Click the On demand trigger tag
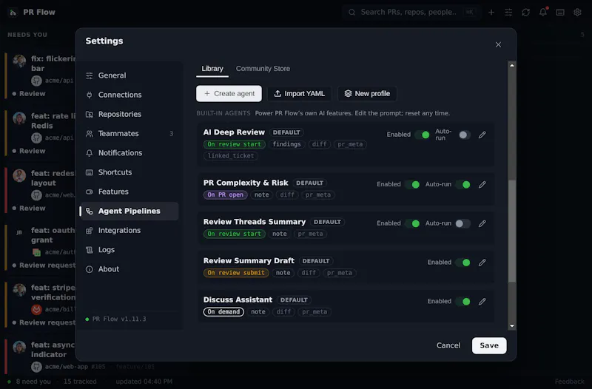 click(223, 312)
